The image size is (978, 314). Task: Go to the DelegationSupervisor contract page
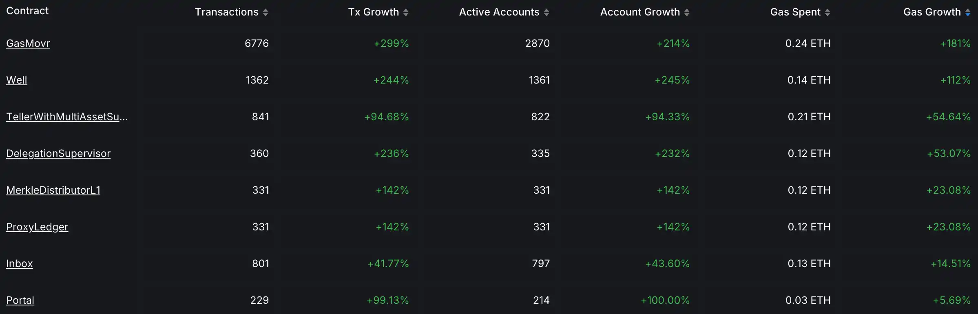click(58, 153)
